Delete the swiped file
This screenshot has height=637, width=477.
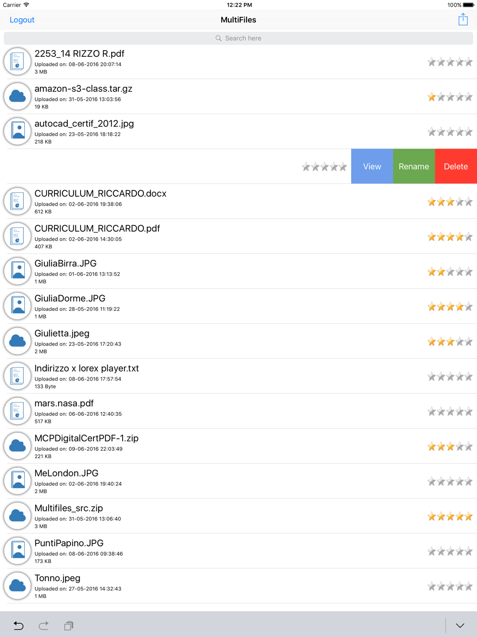(x=456, y=166)
